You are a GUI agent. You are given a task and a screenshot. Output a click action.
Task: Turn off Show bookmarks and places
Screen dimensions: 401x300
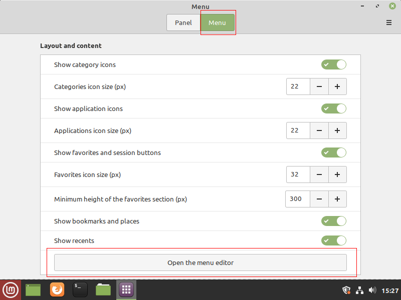334,221
